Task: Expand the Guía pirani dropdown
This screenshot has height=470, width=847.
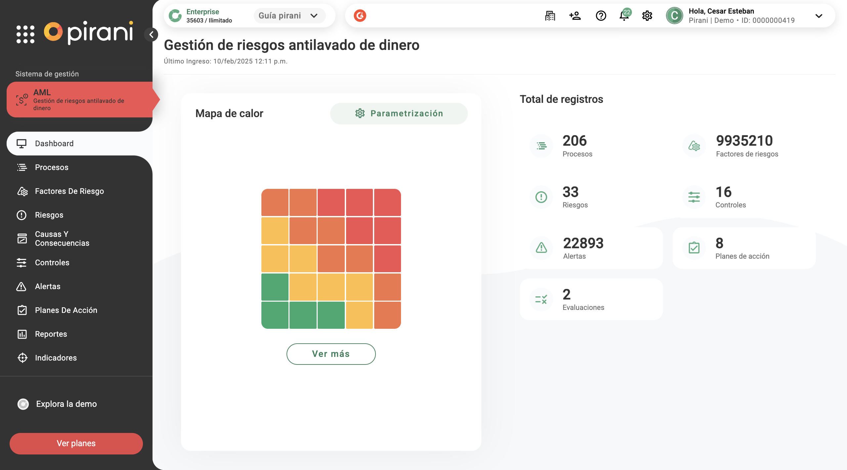Action: 289,16
